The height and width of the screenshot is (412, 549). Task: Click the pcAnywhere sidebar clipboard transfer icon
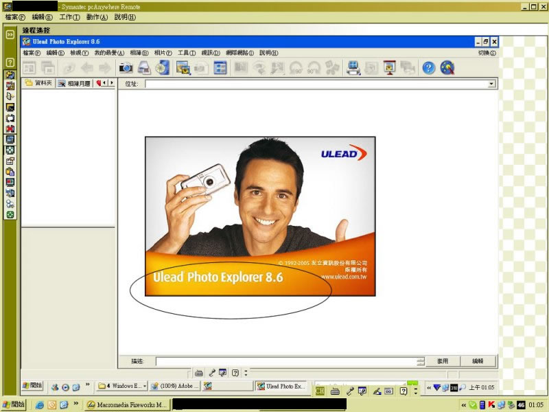coord(10,172)
